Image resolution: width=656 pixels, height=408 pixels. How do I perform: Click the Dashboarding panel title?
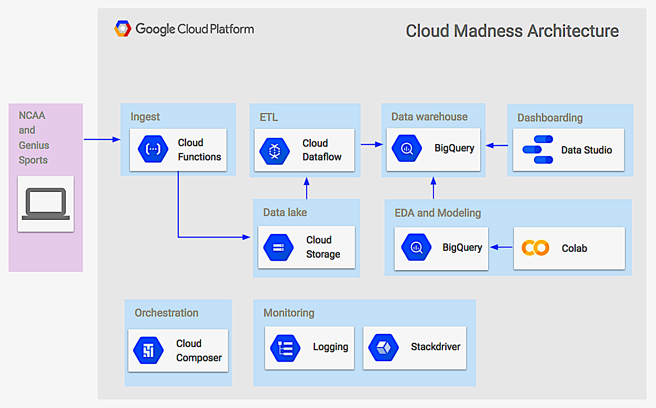(x=550, y=118)
